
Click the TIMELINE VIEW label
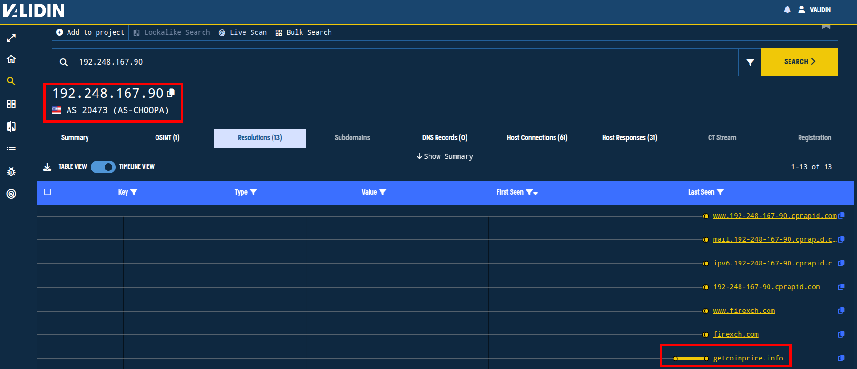click(x=137, y=167)
